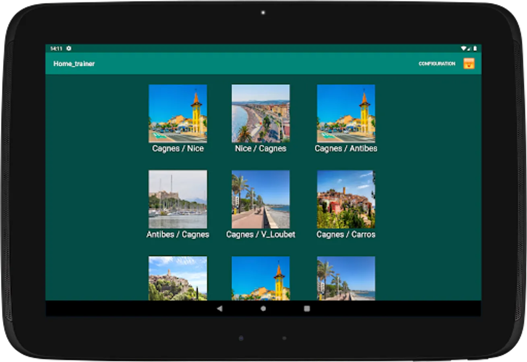Tap the battery icon in status bar
The height and width of the screenshot is (362, 527).
point(475,48)
